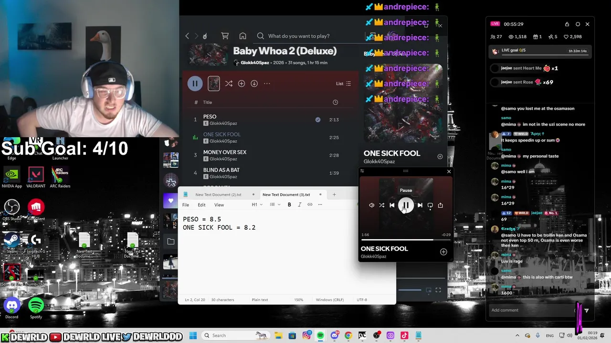Open the OBS Studio desktop shortcut
This screenshot has width=611, height=343.
pyautogui.click(x=12, y=210)
